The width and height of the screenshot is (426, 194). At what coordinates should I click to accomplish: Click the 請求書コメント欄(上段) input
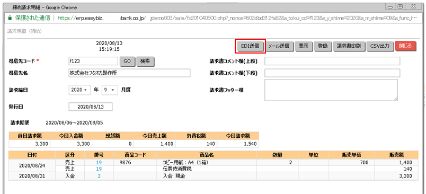pos(332,61)
